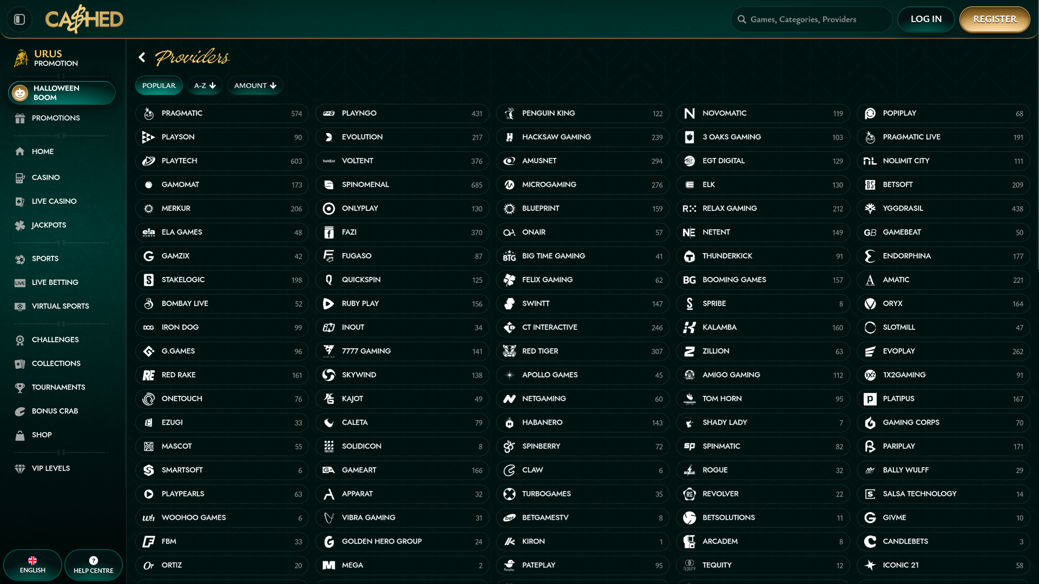Open the English language selector

32,565
